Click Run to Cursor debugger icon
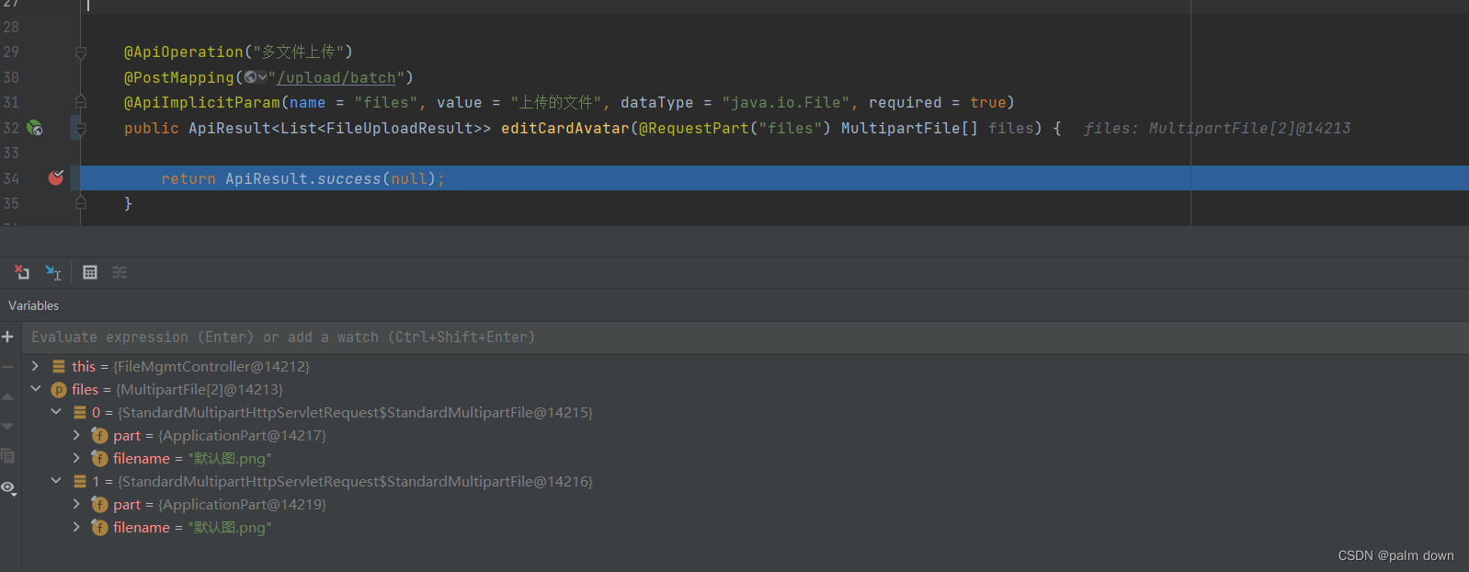Screen dimensions: 1469x572 coord(53,272)
